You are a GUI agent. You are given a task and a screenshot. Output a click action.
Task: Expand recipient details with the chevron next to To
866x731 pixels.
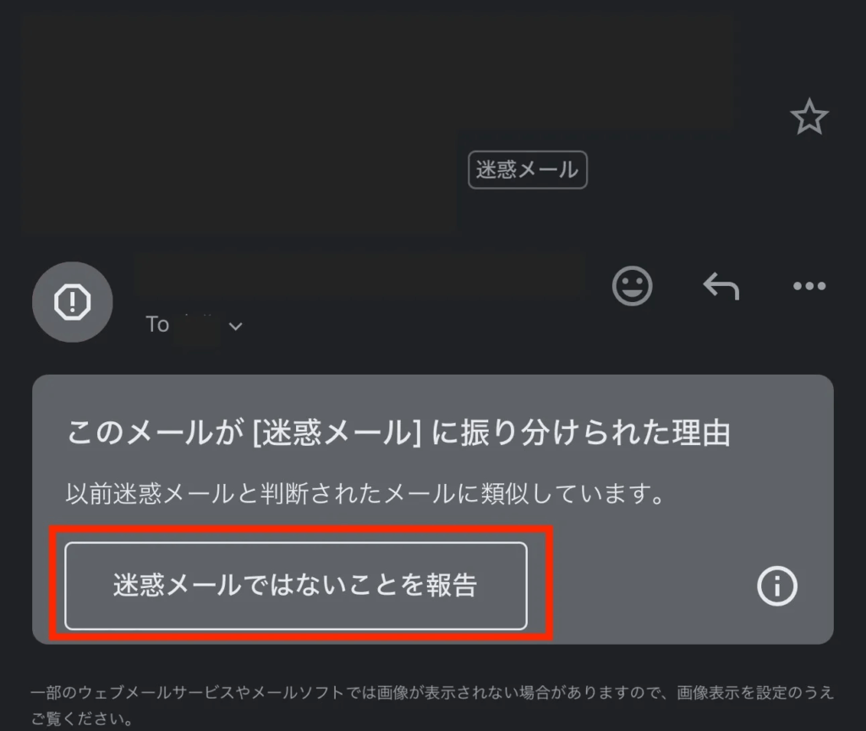[235, 326]
